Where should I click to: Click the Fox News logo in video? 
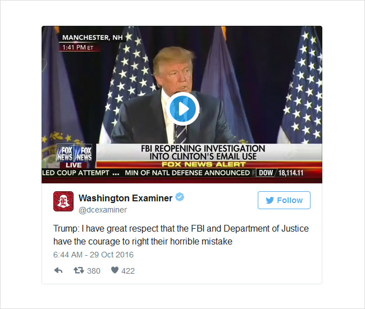(74, 154)
